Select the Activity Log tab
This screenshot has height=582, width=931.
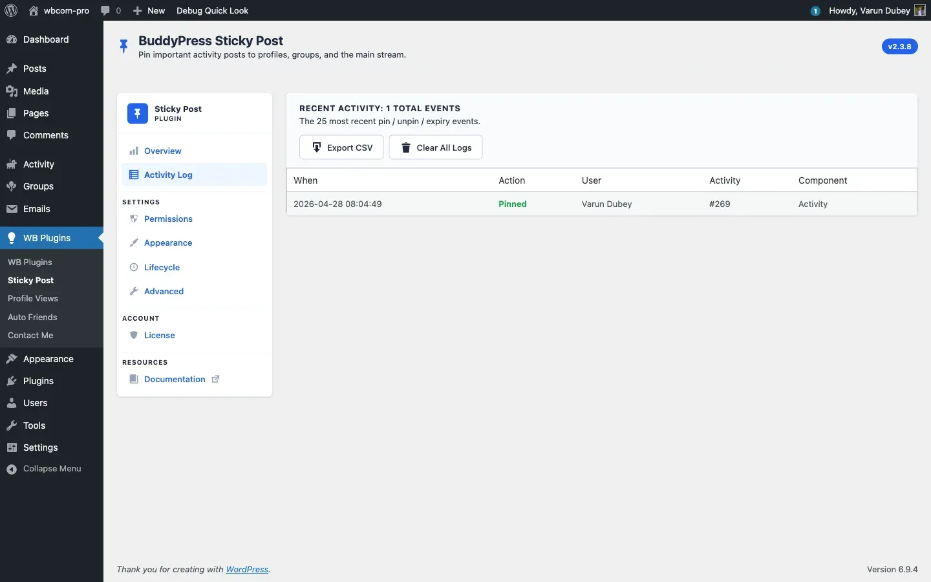[x=195, y=175]
